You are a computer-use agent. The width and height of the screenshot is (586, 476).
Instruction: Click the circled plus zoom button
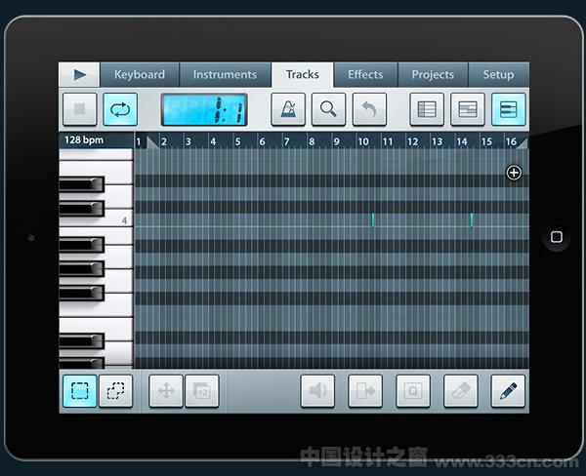tap(514, 173)
